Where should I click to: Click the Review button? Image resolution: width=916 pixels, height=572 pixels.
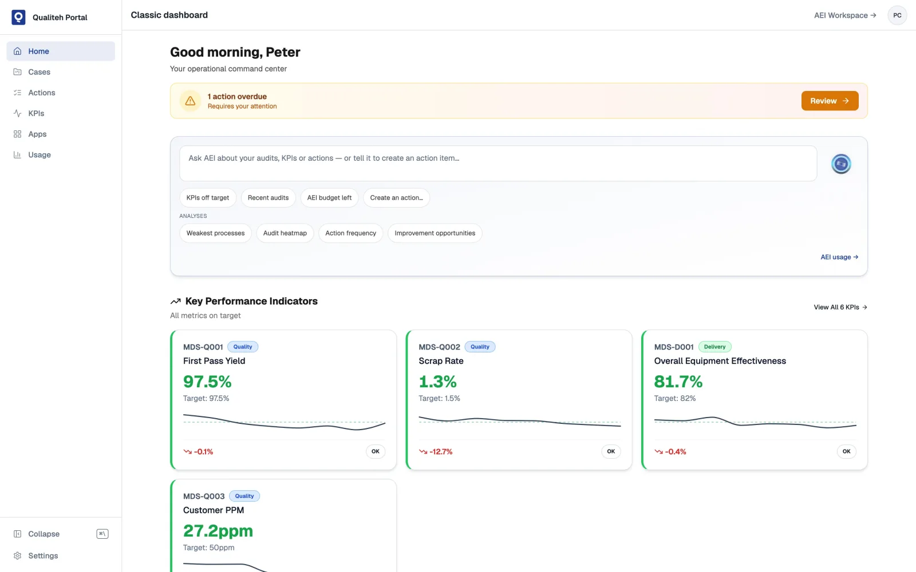tap(830, 101)
